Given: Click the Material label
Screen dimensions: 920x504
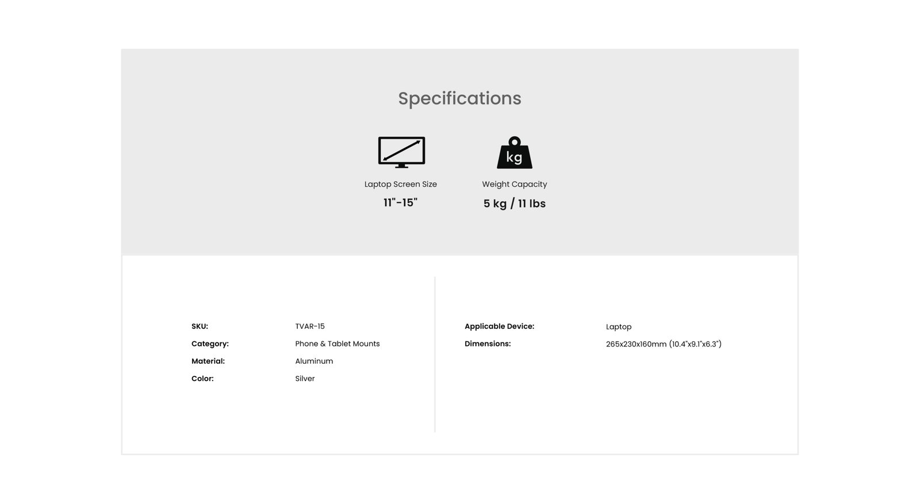Looking at the screenshot, I should [208, 361].
